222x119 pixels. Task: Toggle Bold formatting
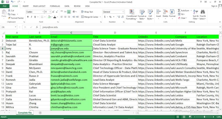[28, 17]
